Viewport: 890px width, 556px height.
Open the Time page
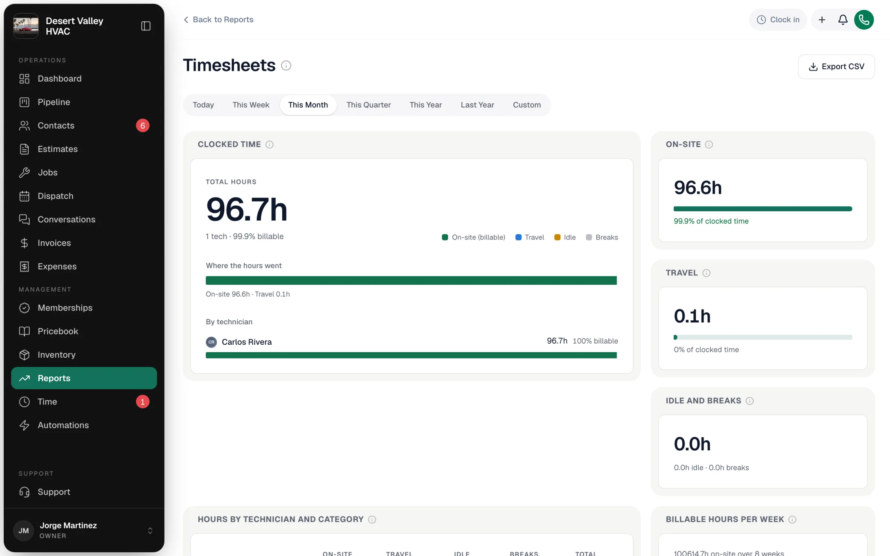84,402
